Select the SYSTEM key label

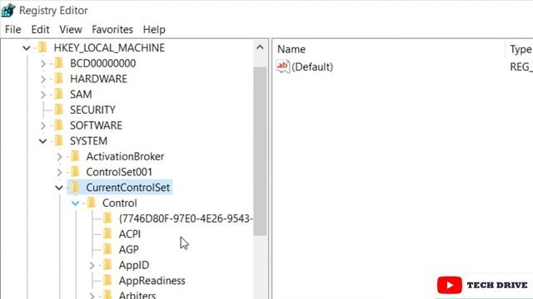(89, 141)
